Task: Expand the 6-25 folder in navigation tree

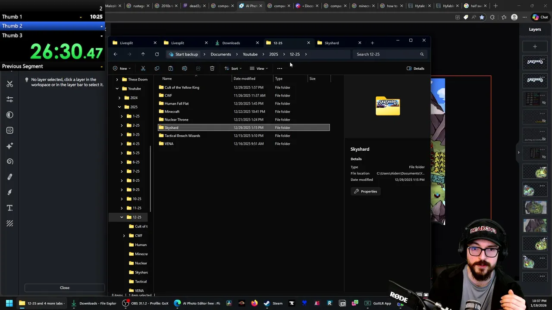Action: coord(122,162)
